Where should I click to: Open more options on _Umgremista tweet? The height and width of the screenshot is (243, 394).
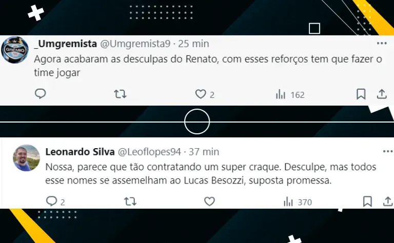point(382,44)
